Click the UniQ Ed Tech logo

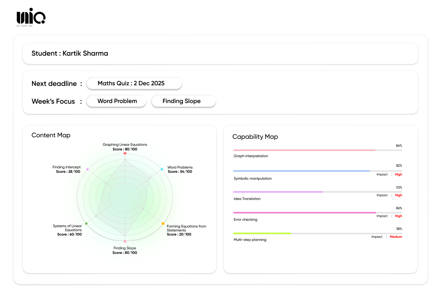click(31, 17)
